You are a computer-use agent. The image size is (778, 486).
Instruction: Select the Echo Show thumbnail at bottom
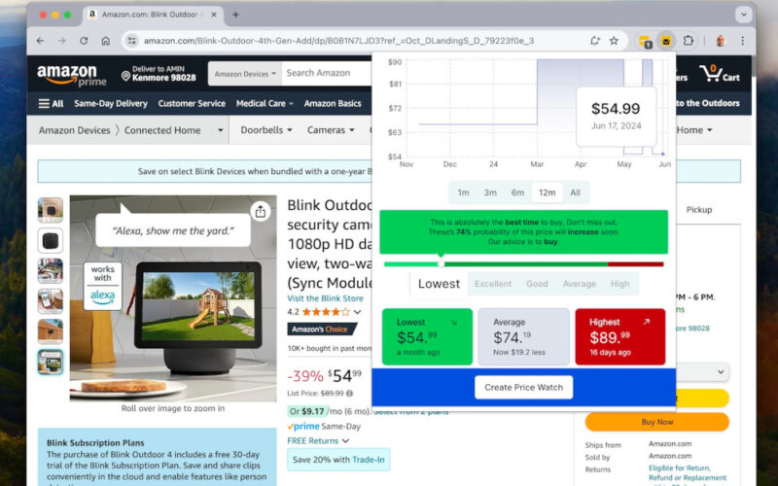[x=51, y=362]
